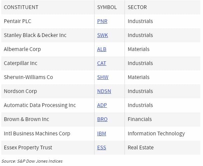
Task: Select the Albemarle Corp constituent cell
Action: pyautogui.click(x=22, y=49)
